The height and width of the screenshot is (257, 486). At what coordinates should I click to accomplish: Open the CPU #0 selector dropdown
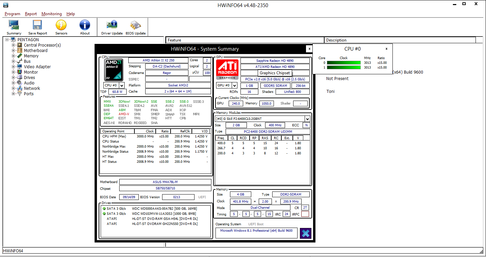(114, 85)
